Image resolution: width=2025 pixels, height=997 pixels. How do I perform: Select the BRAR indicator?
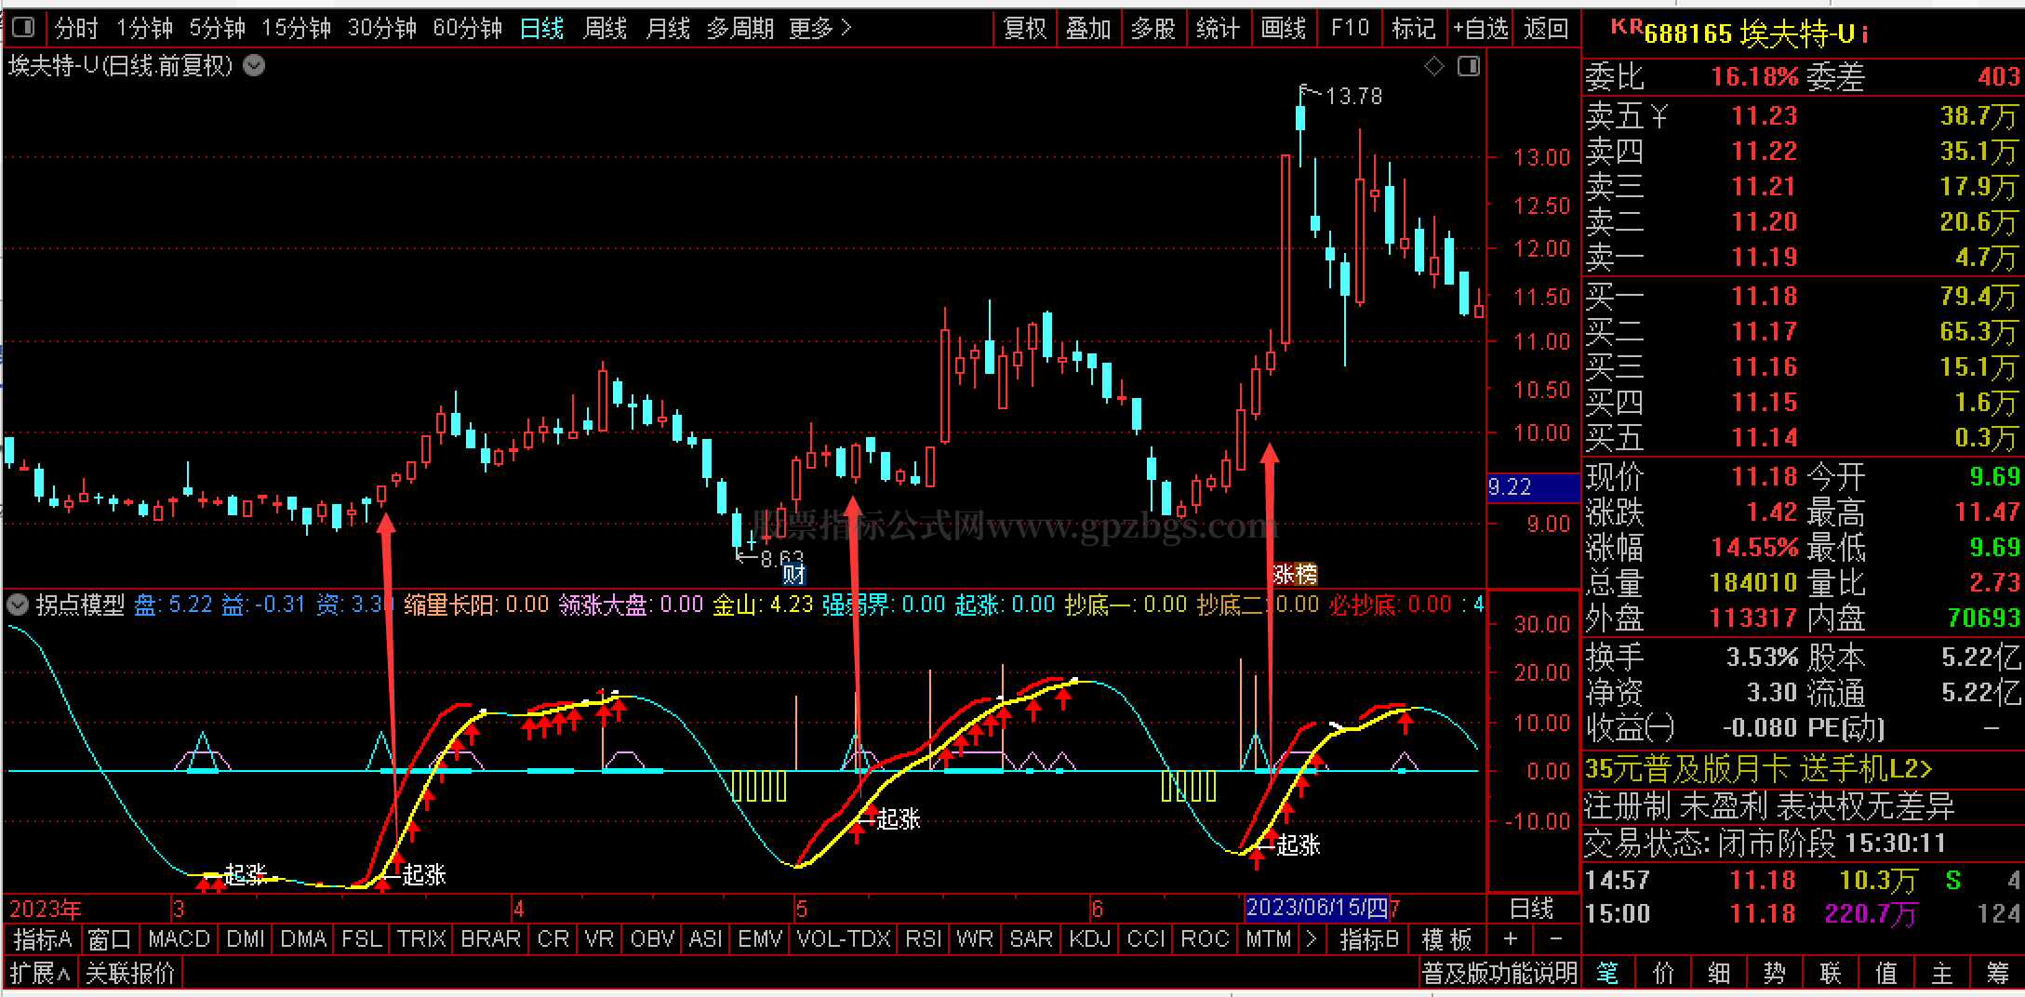491,939
